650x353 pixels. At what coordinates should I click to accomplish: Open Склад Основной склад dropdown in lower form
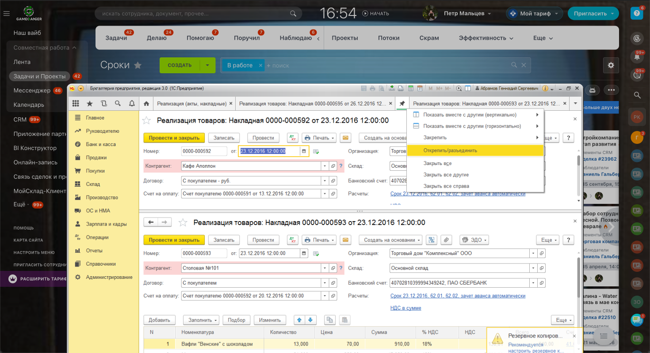pyautogui.click(x=534, y=268)
